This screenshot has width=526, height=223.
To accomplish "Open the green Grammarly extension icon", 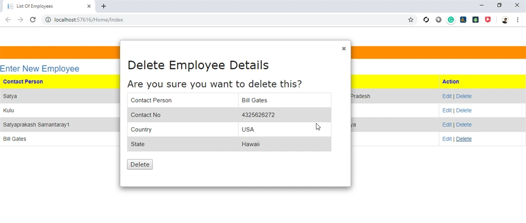I will [x=451, y=20].
